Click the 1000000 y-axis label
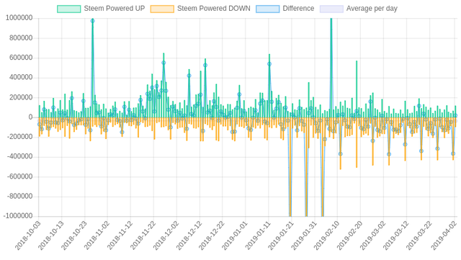Image resolution: width=461 pixels, height=260 pixels. point(19,18)
